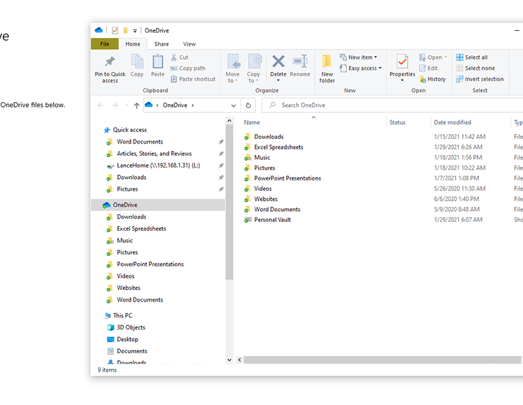Select Word Documents under OneDrive tree
Screen dimensions: 523x405
[135, 300]
